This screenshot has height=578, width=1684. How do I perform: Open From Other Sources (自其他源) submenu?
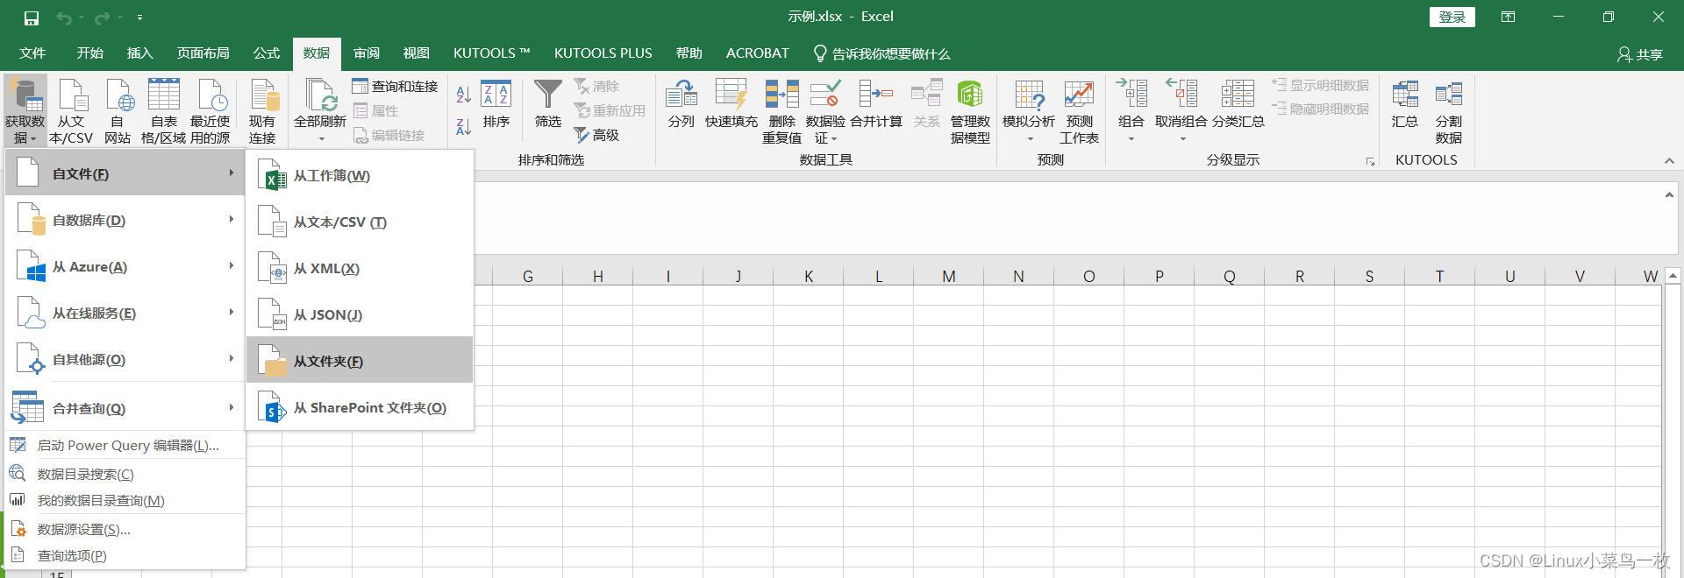tap(125, 359)
